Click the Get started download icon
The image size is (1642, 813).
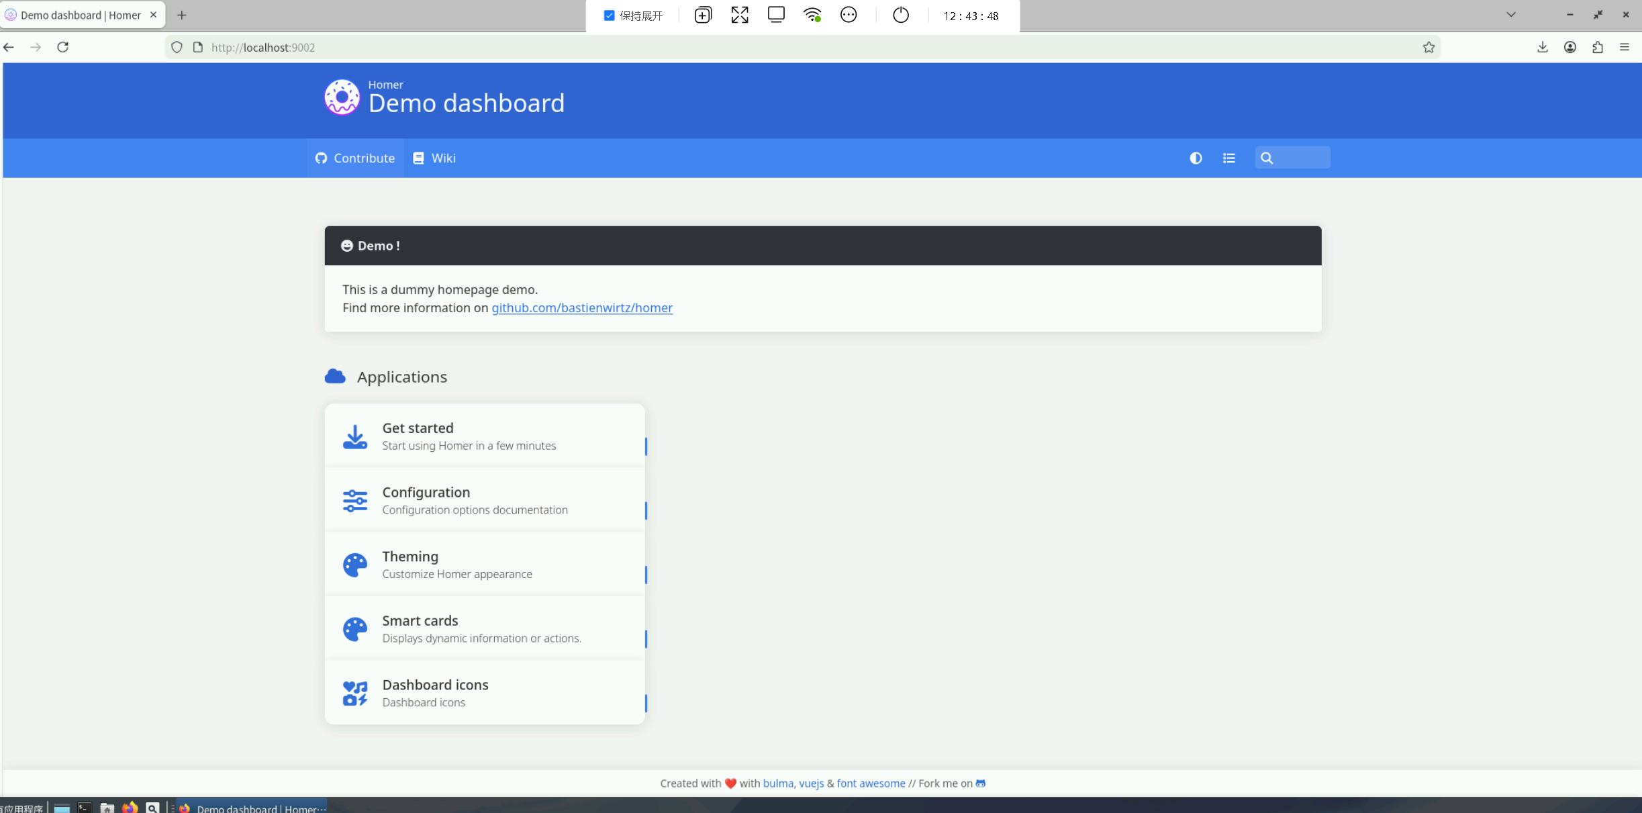tap(354, 436)
